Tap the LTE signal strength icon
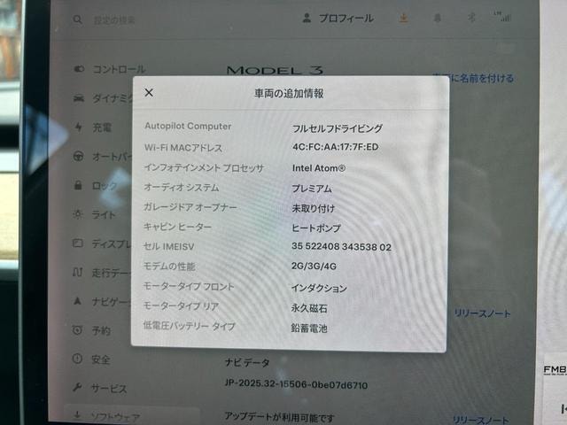567x425 pixels. point(502,17)
